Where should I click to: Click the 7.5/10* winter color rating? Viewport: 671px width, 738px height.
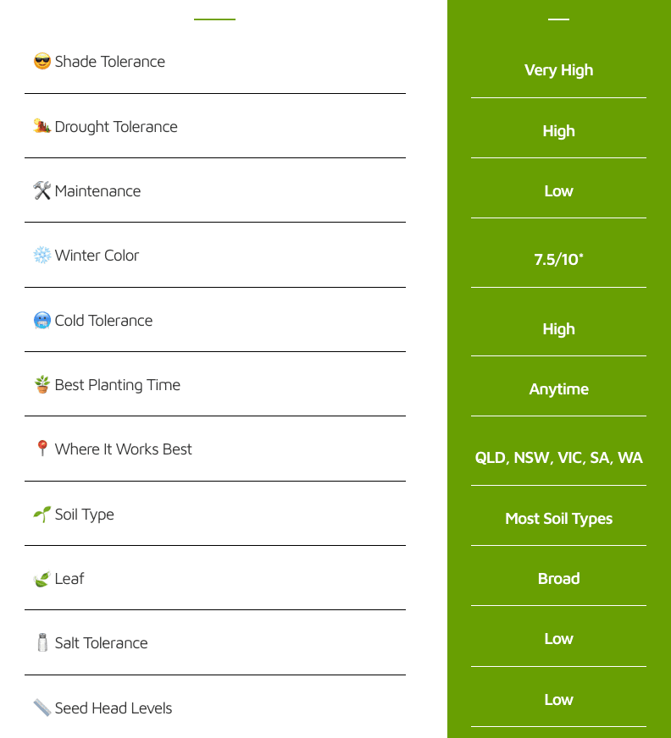pos(558,260)
